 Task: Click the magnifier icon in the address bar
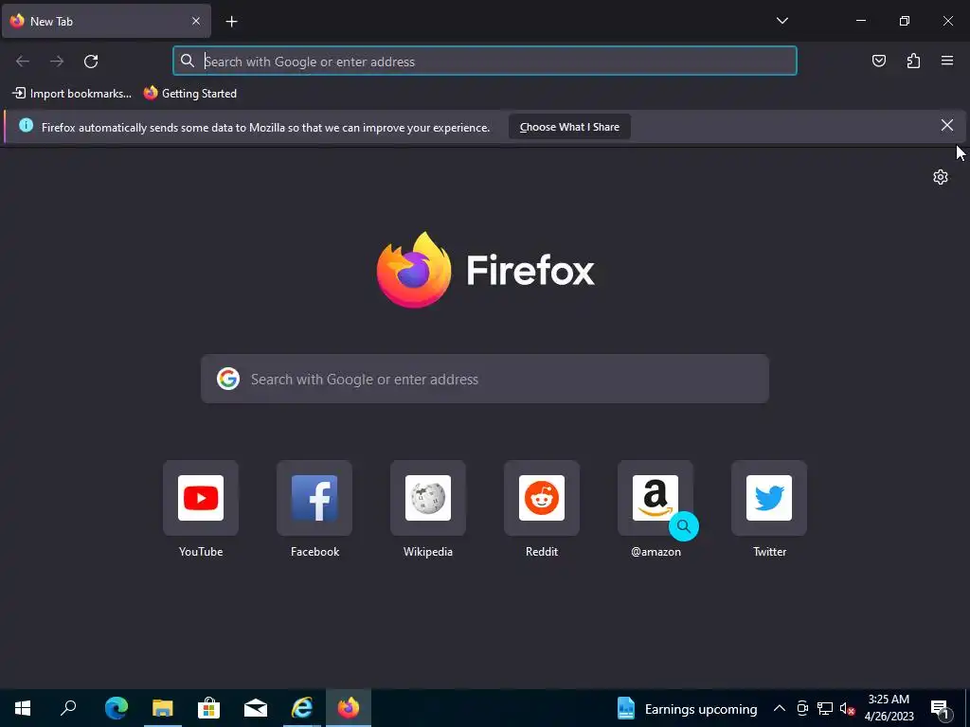pyautogui.click(x=188, y=61)
